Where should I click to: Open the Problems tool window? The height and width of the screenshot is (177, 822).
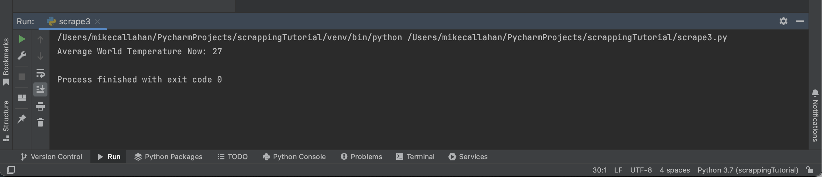click(x=361, y=157)
